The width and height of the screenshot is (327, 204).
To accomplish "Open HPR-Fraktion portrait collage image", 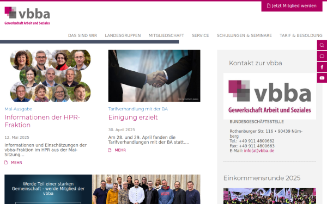I will [50, 76].
